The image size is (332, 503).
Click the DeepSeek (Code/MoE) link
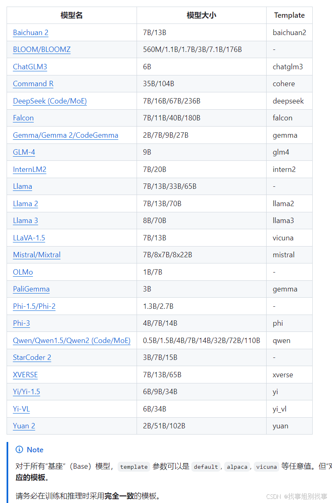point(50,101)
